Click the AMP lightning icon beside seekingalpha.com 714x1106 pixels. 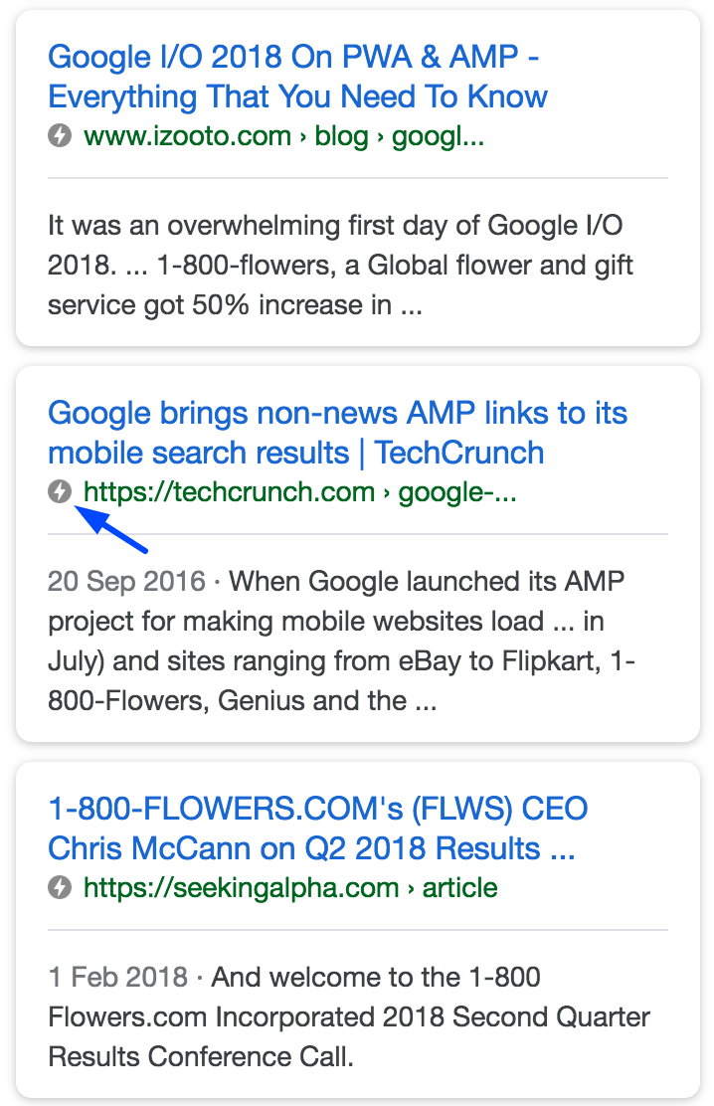[x=60, y=887]
